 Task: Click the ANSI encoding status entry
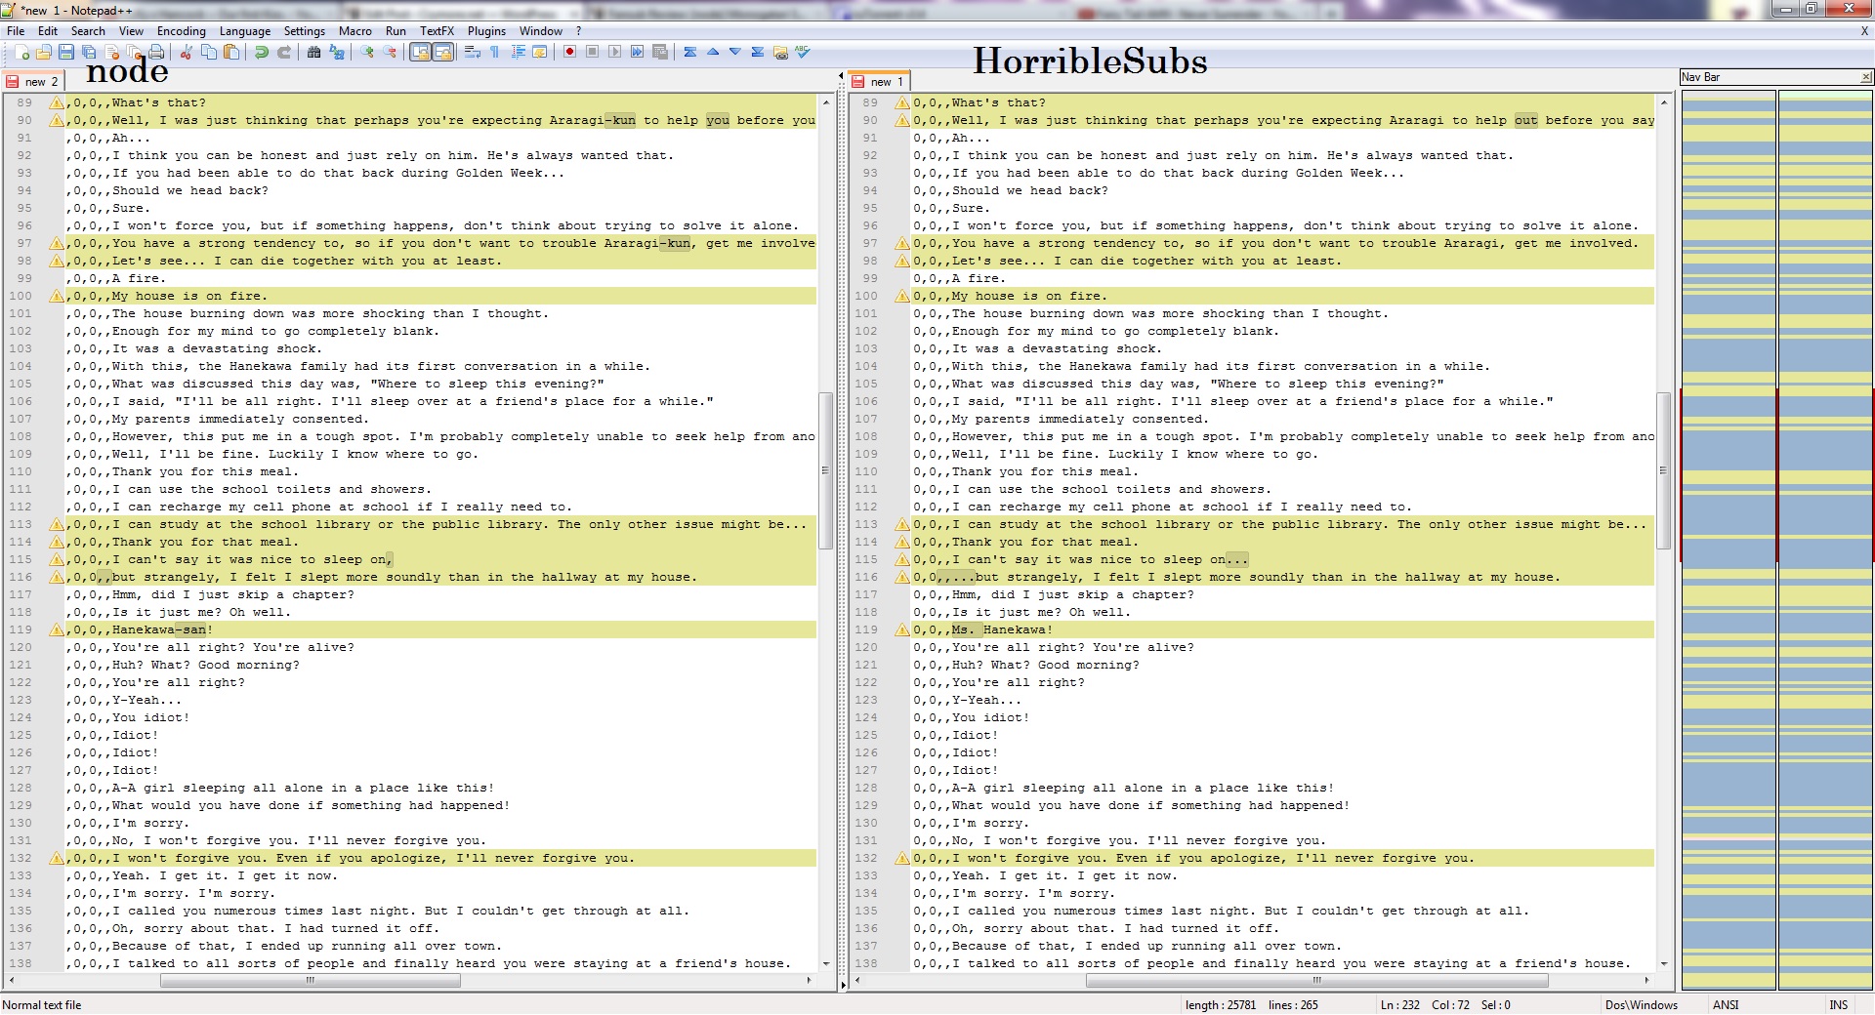pyautogui.click(x=1726, y=1004)
